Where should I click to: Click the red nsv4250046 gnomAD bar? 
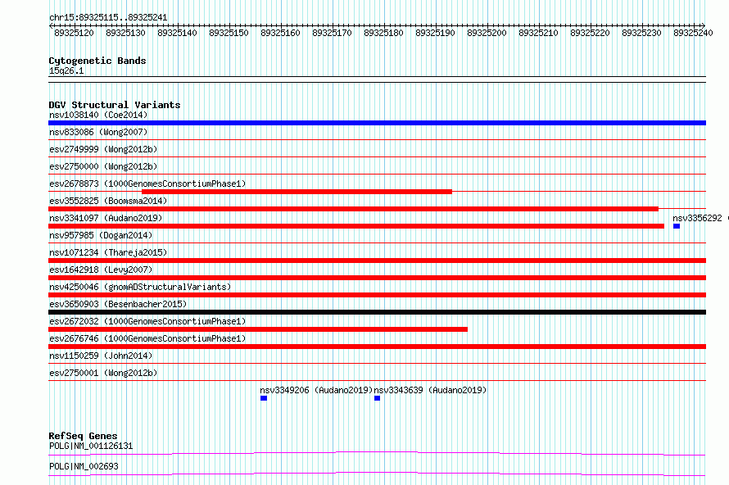(377, 295)
